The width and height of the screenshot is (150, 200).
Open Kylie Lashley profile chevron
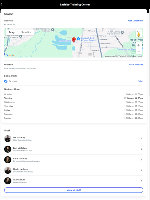click(x=141, y=160)
